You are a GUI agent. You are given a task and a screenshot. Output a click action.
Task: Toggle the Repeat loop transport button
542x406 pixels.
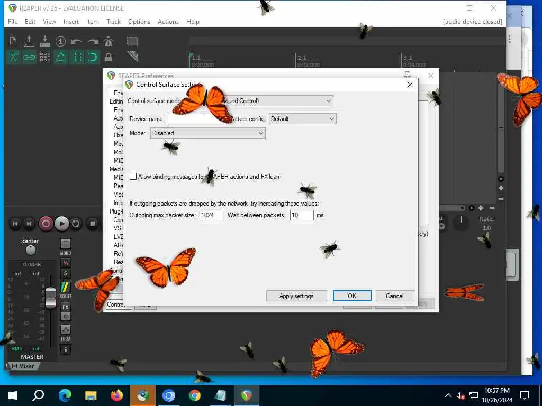click(x=76, y=224)
